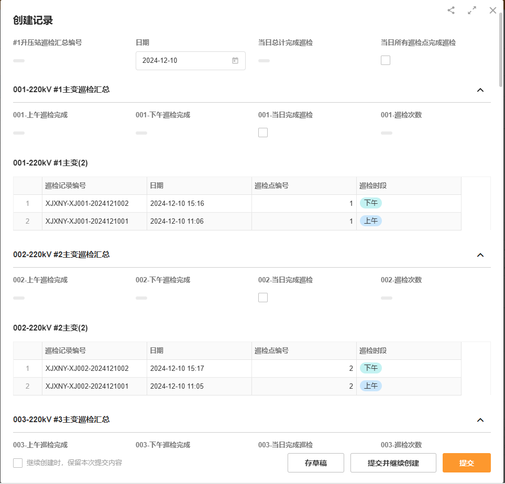
Task: Open the calendar picker icon in date field
Action: pos(235,61)
